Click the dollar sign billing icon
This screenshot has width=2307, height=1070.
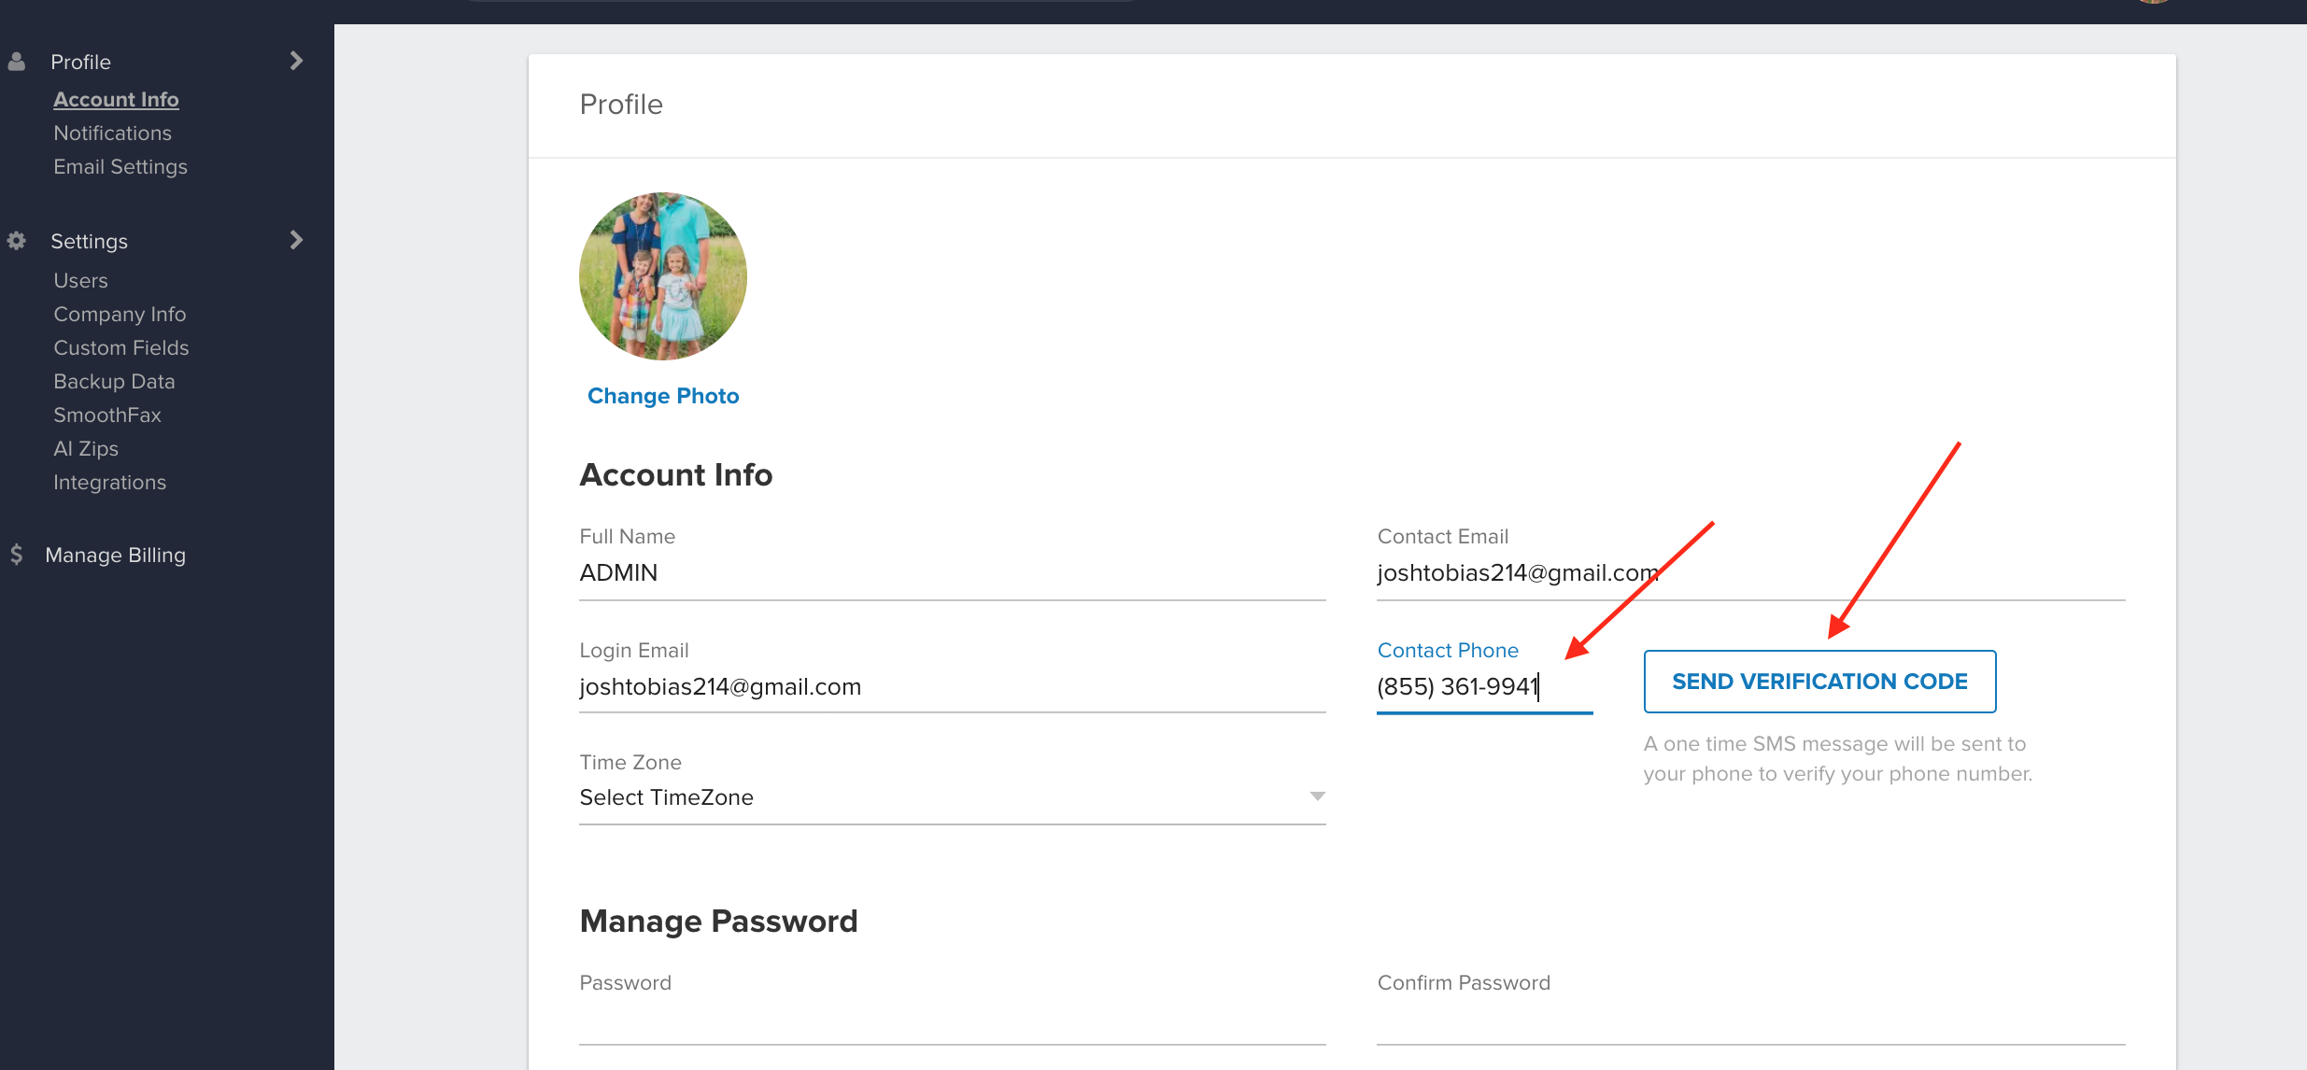(17, 555)
